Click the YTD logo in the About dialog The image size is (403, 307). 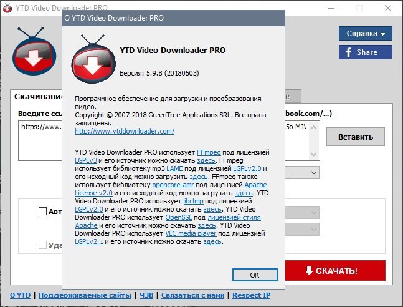click(x=93, y=59)
